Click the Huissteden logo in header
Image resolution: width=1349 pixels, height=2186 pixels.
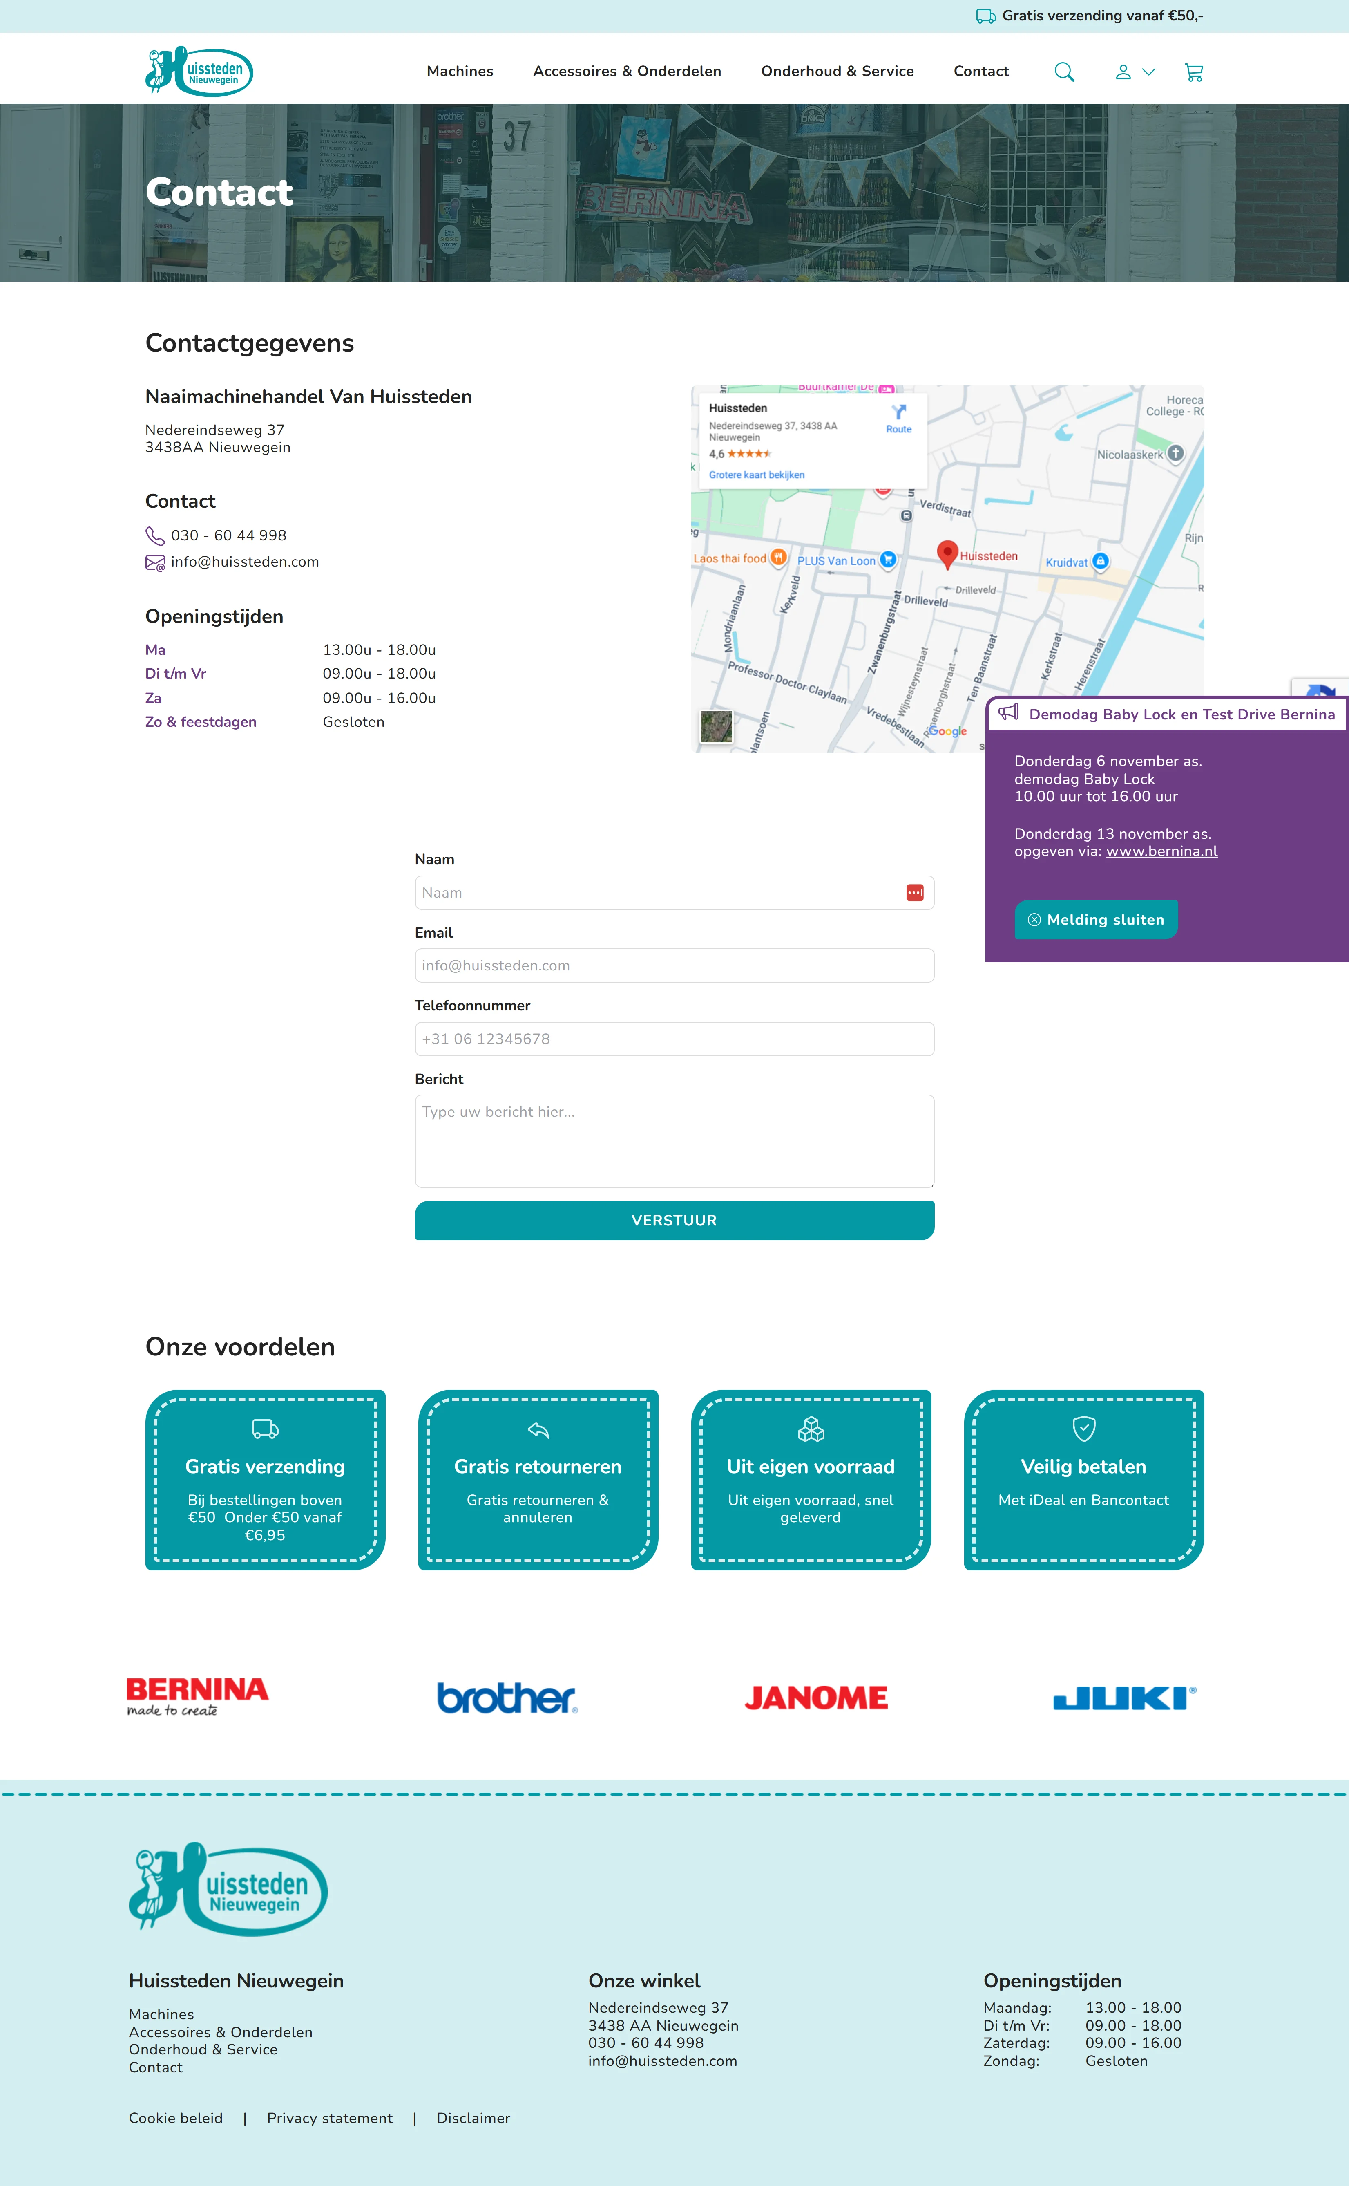click(199, 71)
